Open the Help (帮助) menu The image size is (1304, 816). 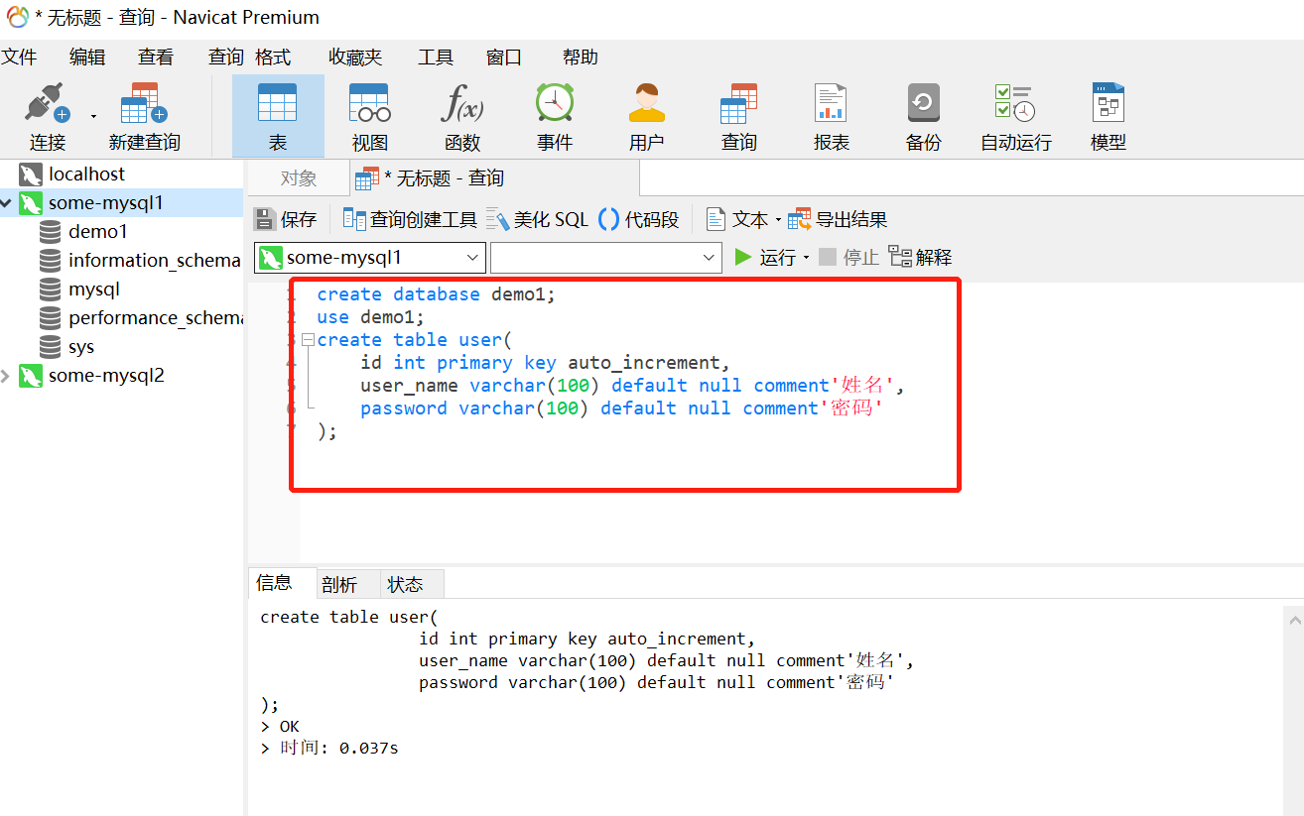pyautogui.click(x=581, y=58)
